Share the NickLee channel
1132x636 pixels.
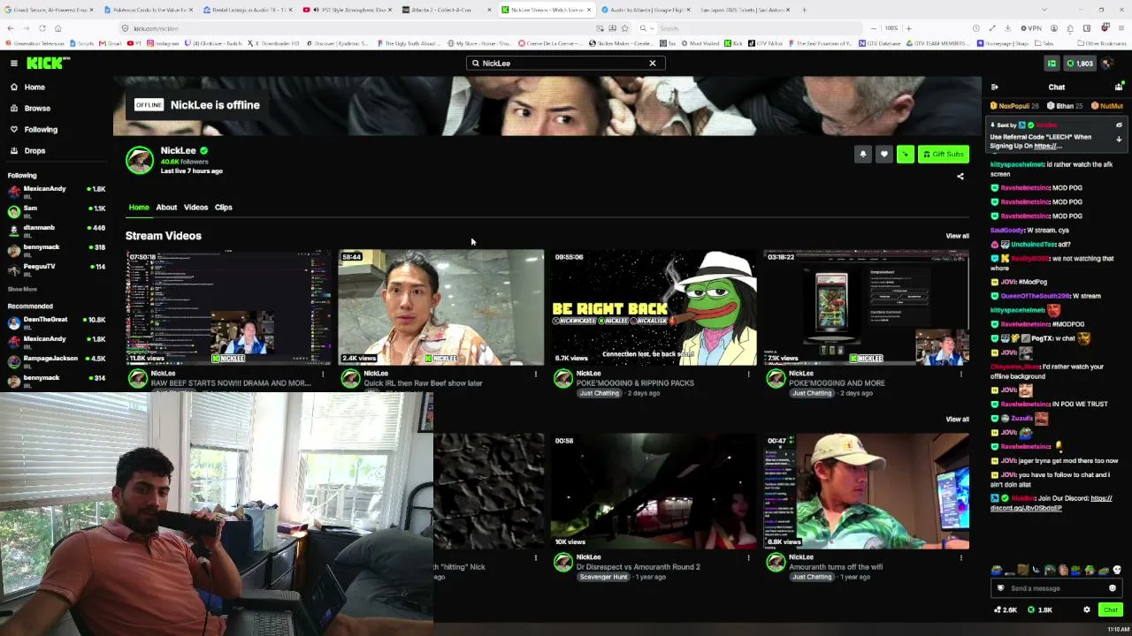pos(960,176)
